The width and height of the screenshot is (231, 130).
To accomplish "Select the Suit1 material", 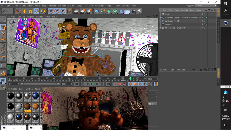I will coord(27,107).
